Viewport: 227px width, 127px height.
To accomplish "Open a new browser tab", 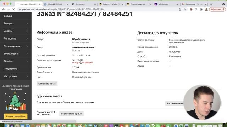I will tap(211, 4).
